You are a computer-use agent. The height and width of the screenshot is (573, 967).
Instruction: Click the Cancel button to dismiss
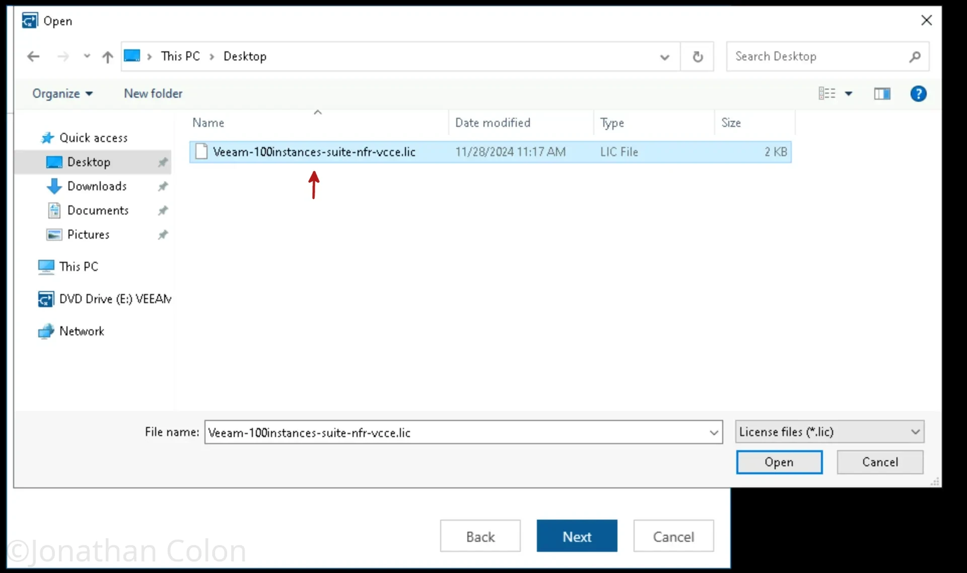(880, 462)
